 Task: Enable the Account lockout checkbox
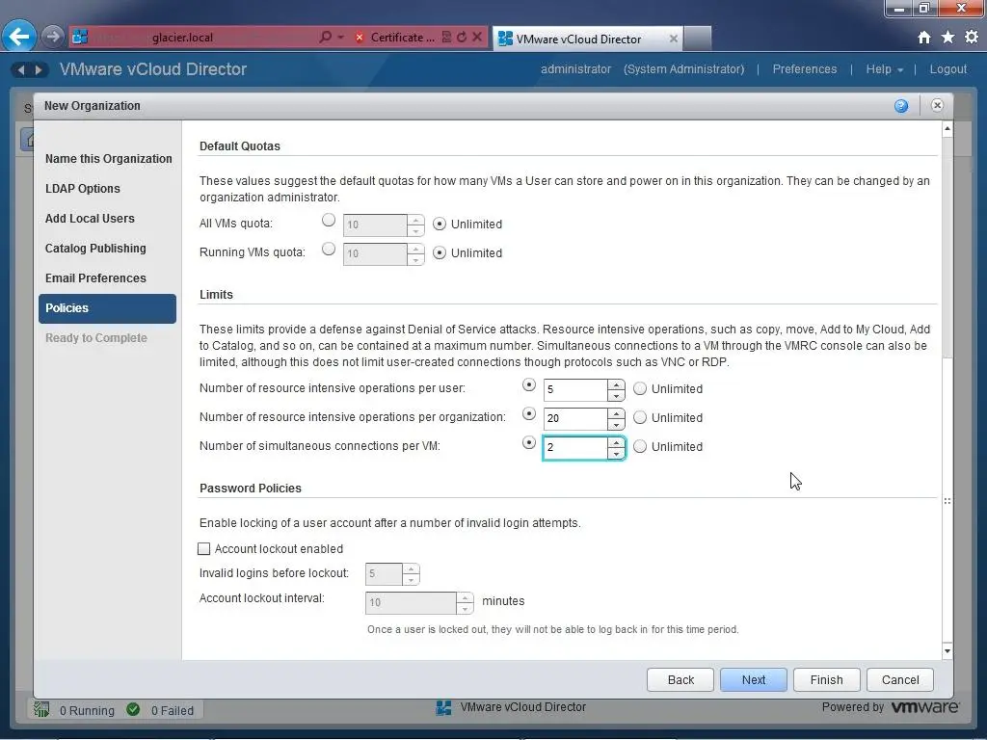point(204,548)
